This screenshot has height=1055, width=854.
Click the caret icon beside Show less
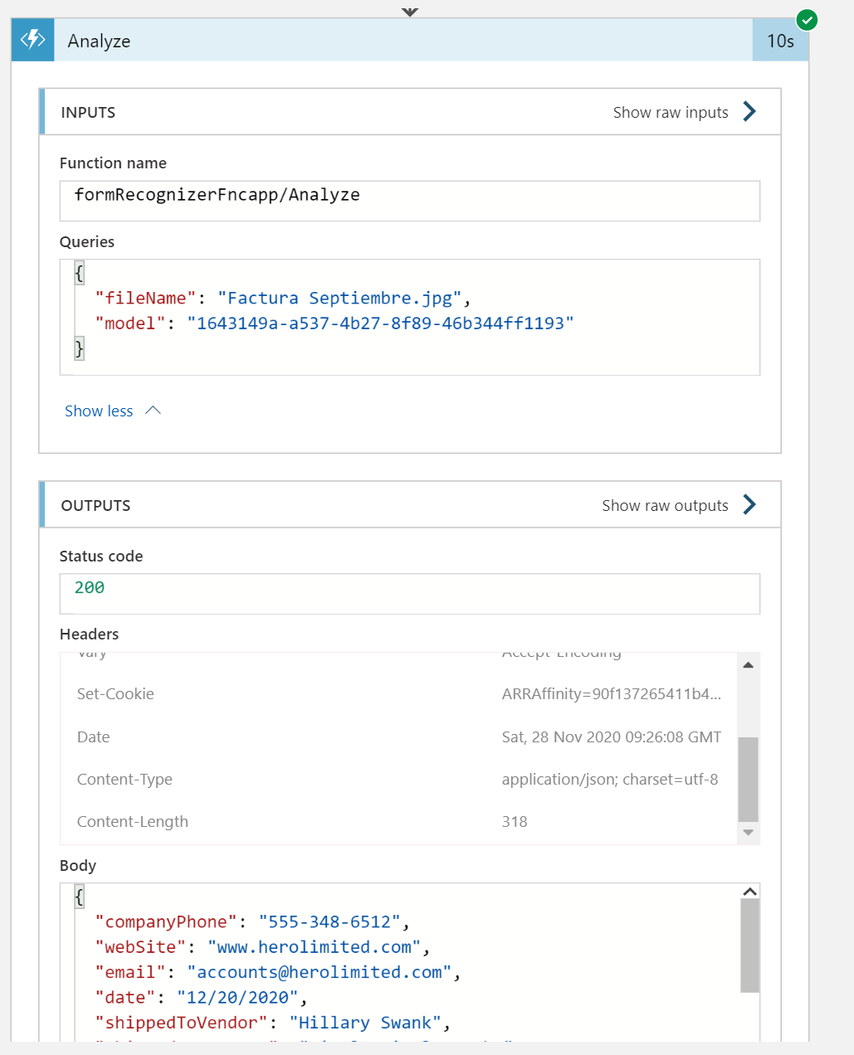click(x=154, y=411)
